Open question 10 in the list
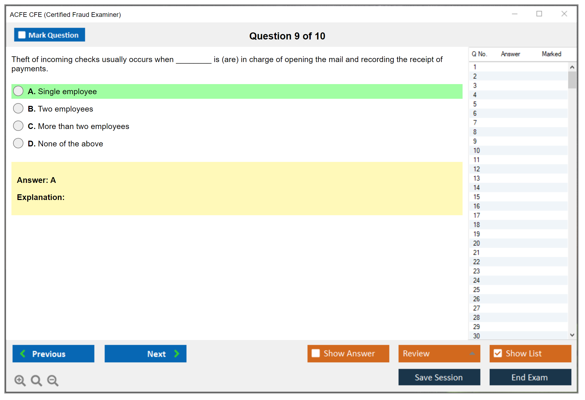 [x=476, y=150]
